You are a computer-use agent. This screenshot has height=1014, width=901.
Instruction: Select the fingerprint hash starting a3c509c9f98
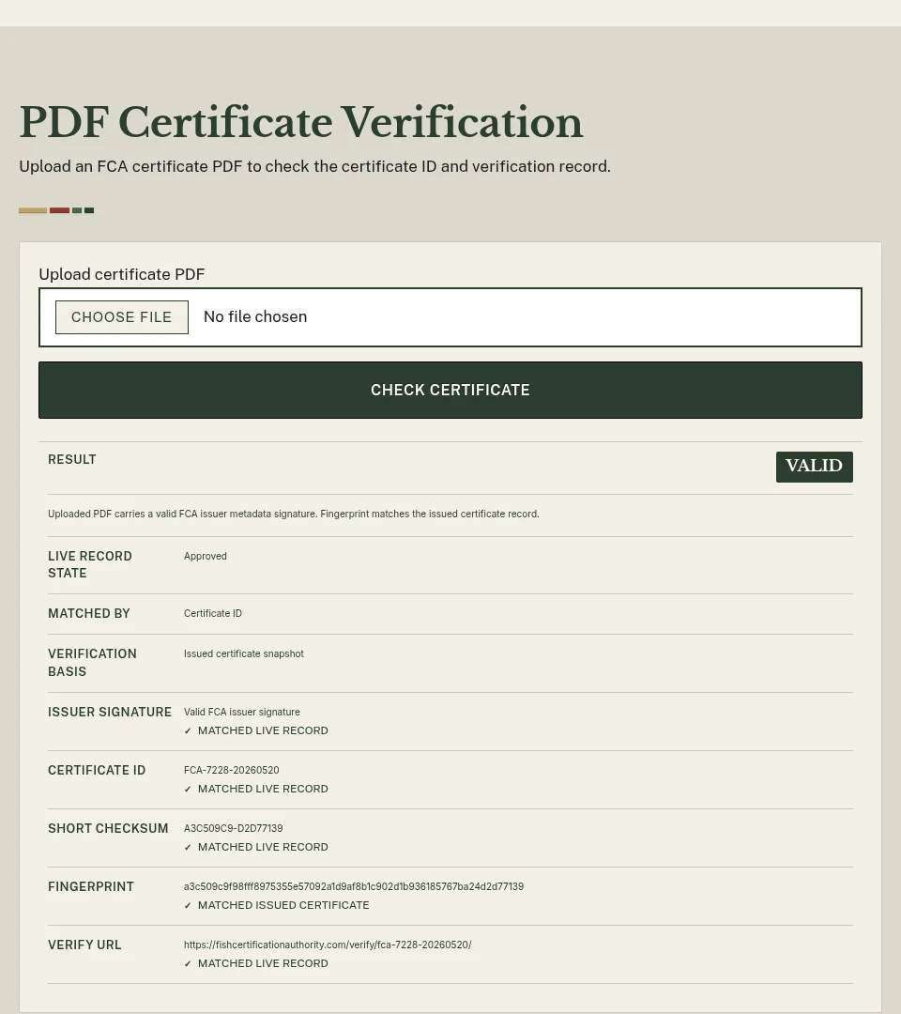[354, 886]
